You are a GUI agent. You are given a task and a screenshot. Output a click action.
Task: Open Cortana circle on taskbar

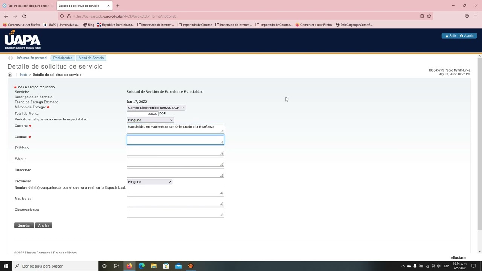(104, 266)
